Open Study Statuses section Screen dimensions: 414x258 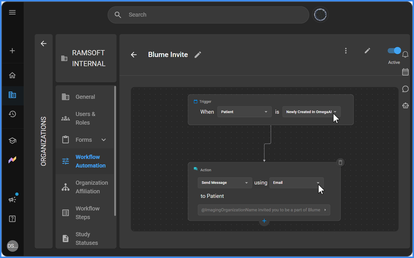point(85,239)
